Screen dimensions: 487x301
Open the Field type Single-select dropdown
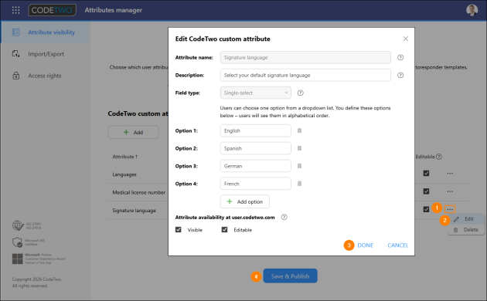(256, 93)
